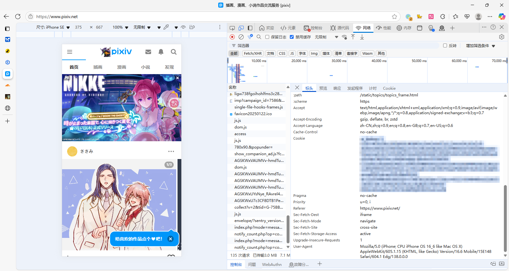Screen dimensions: 509x271
Task: Clear the network log
Action: pyautogui.click(x=241, y=37)
